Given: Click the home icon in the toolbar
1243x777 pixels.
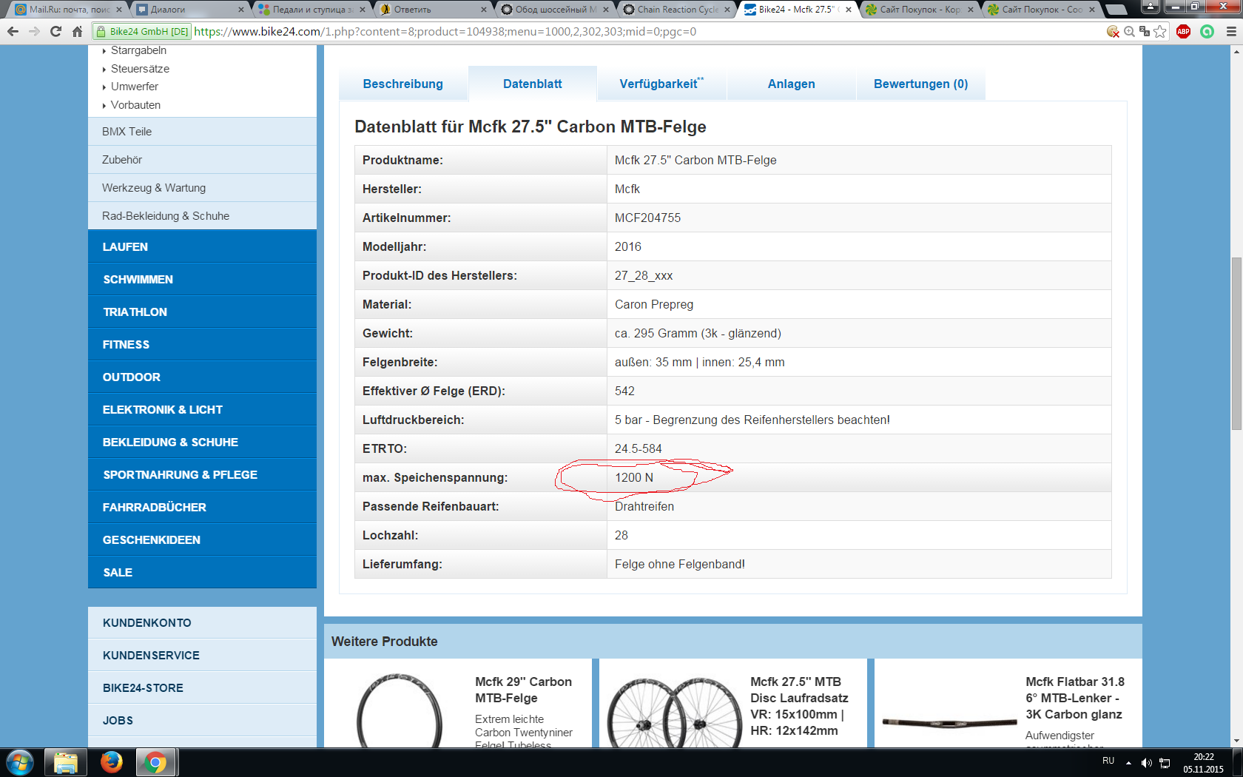Looking at the screenshot, I should (x=77, y=31).
